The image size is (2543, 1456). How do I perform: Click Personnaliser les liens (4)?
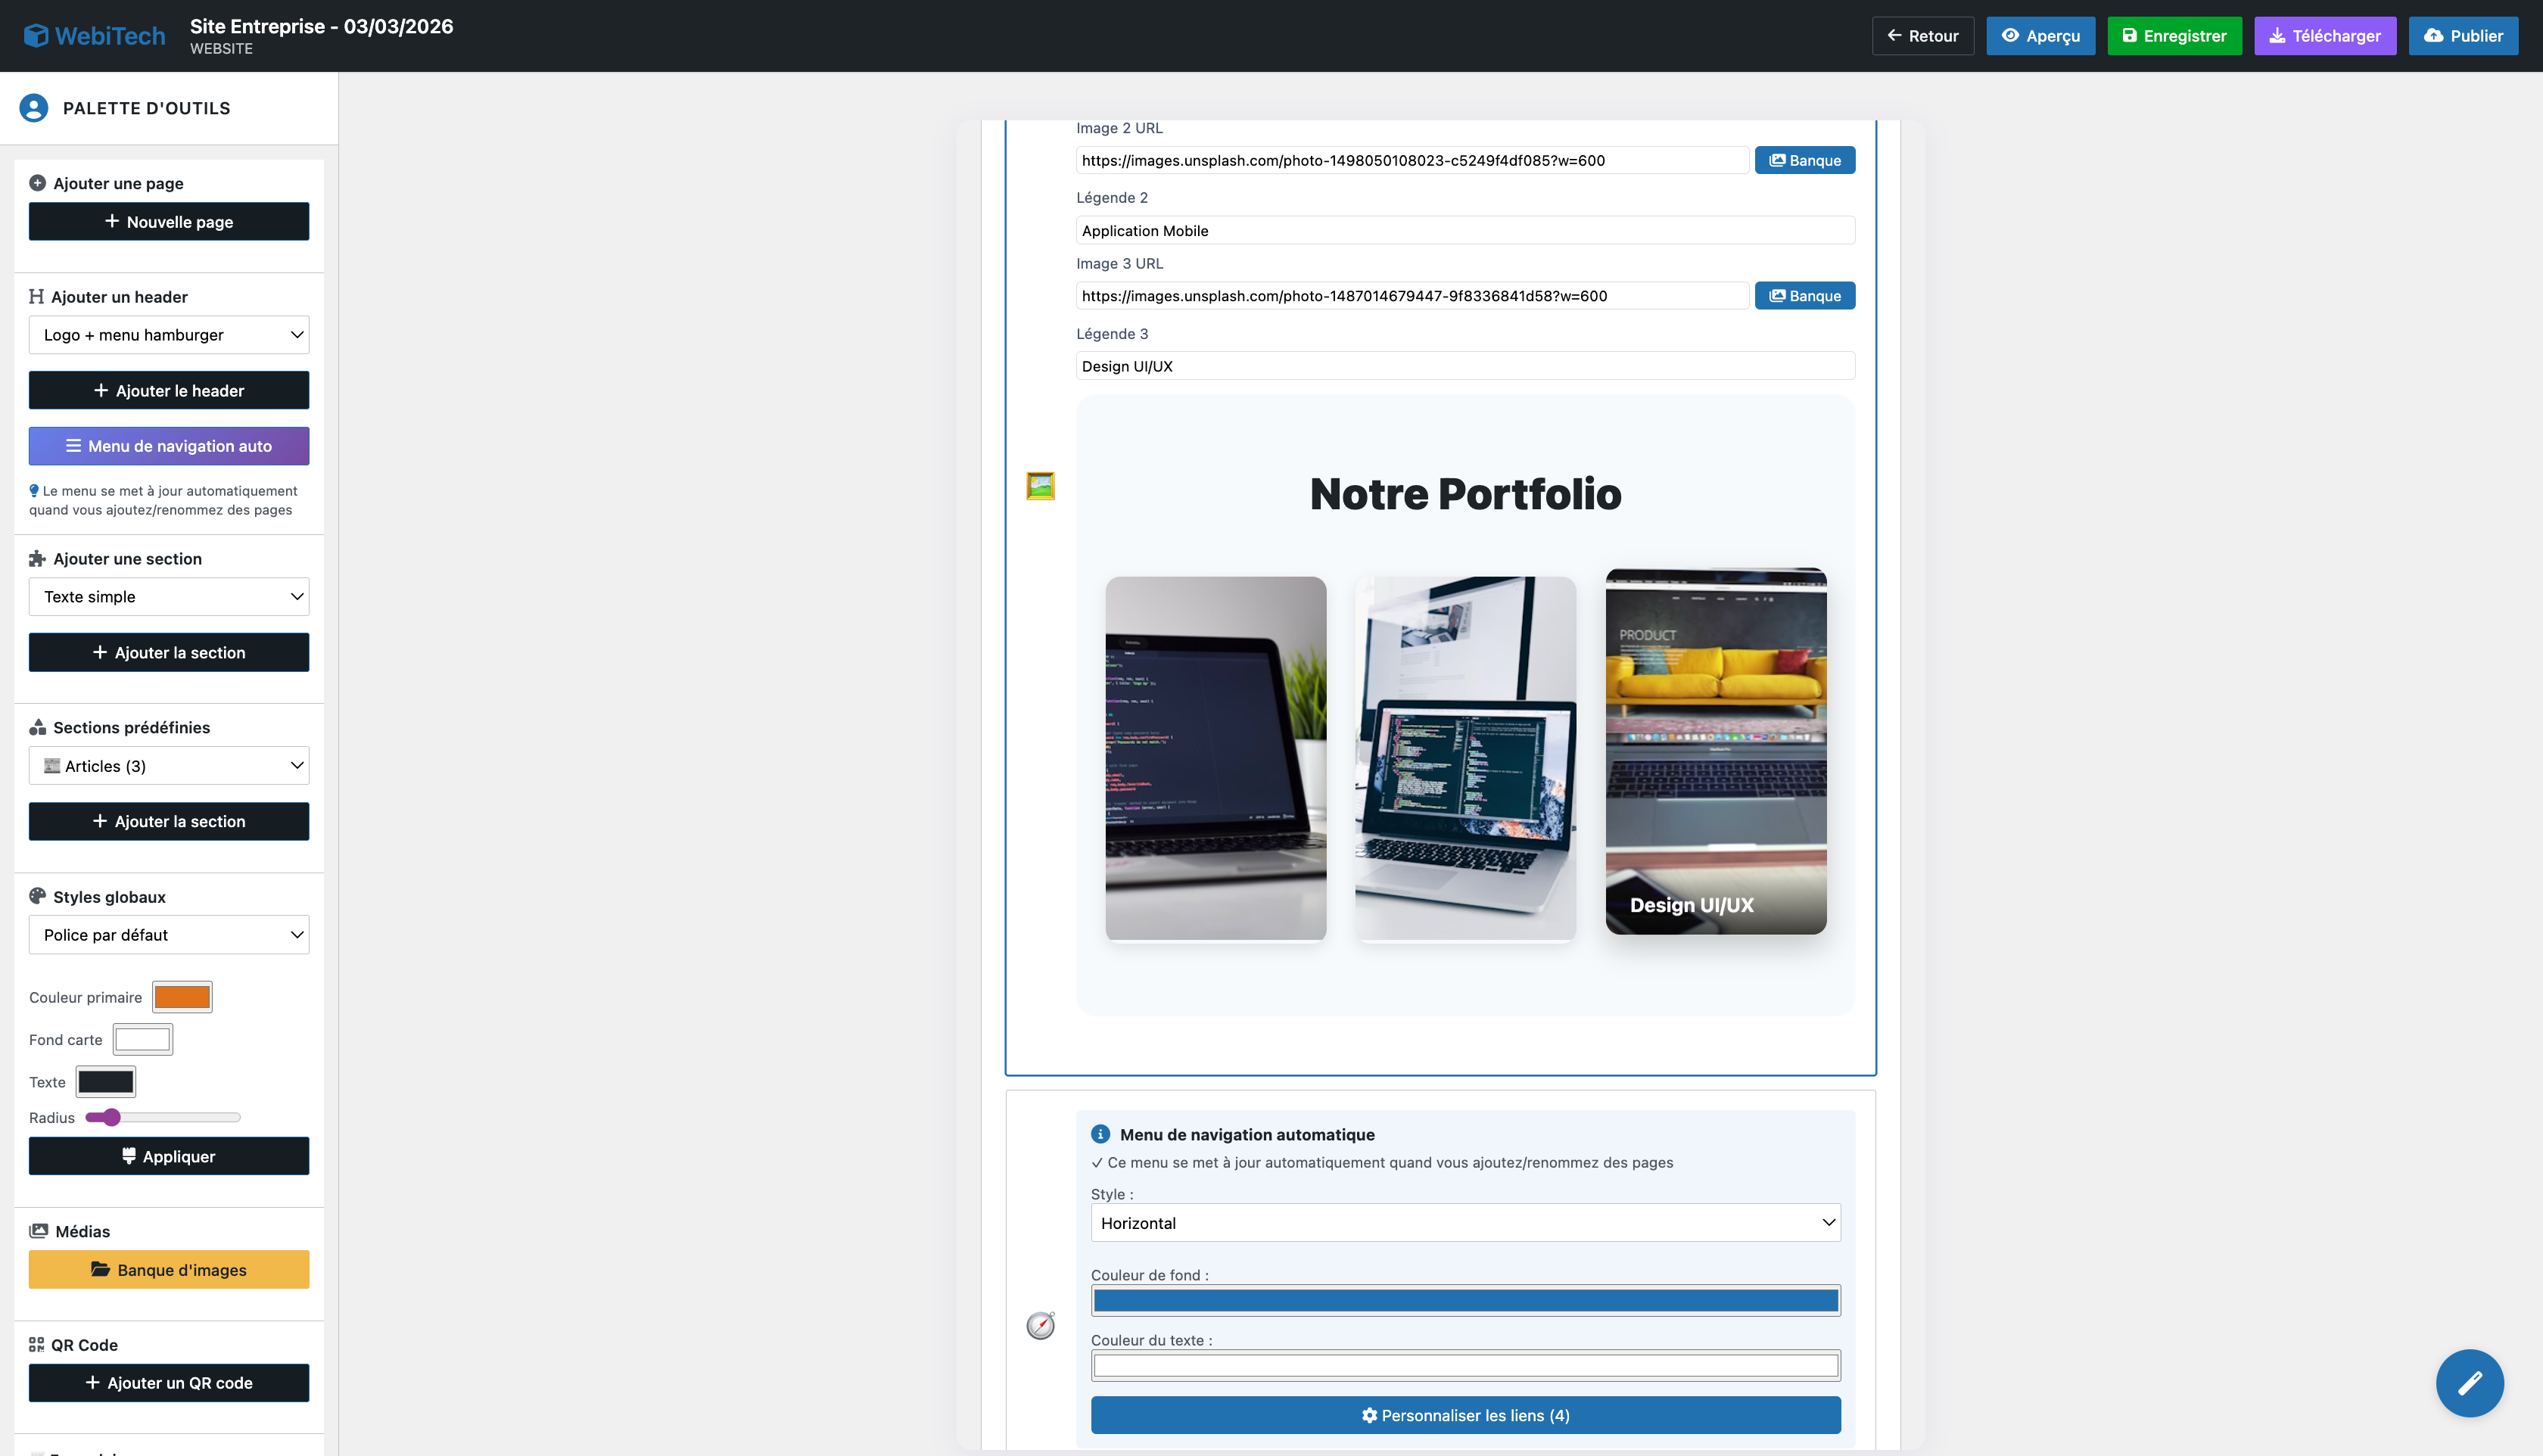click(x=1465, y=1415)
